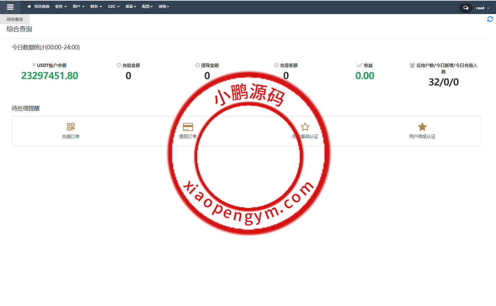The width and height of the screenshot is (496, 306).
Task: Click the withdrawal orders card icon
Action: 188,127
